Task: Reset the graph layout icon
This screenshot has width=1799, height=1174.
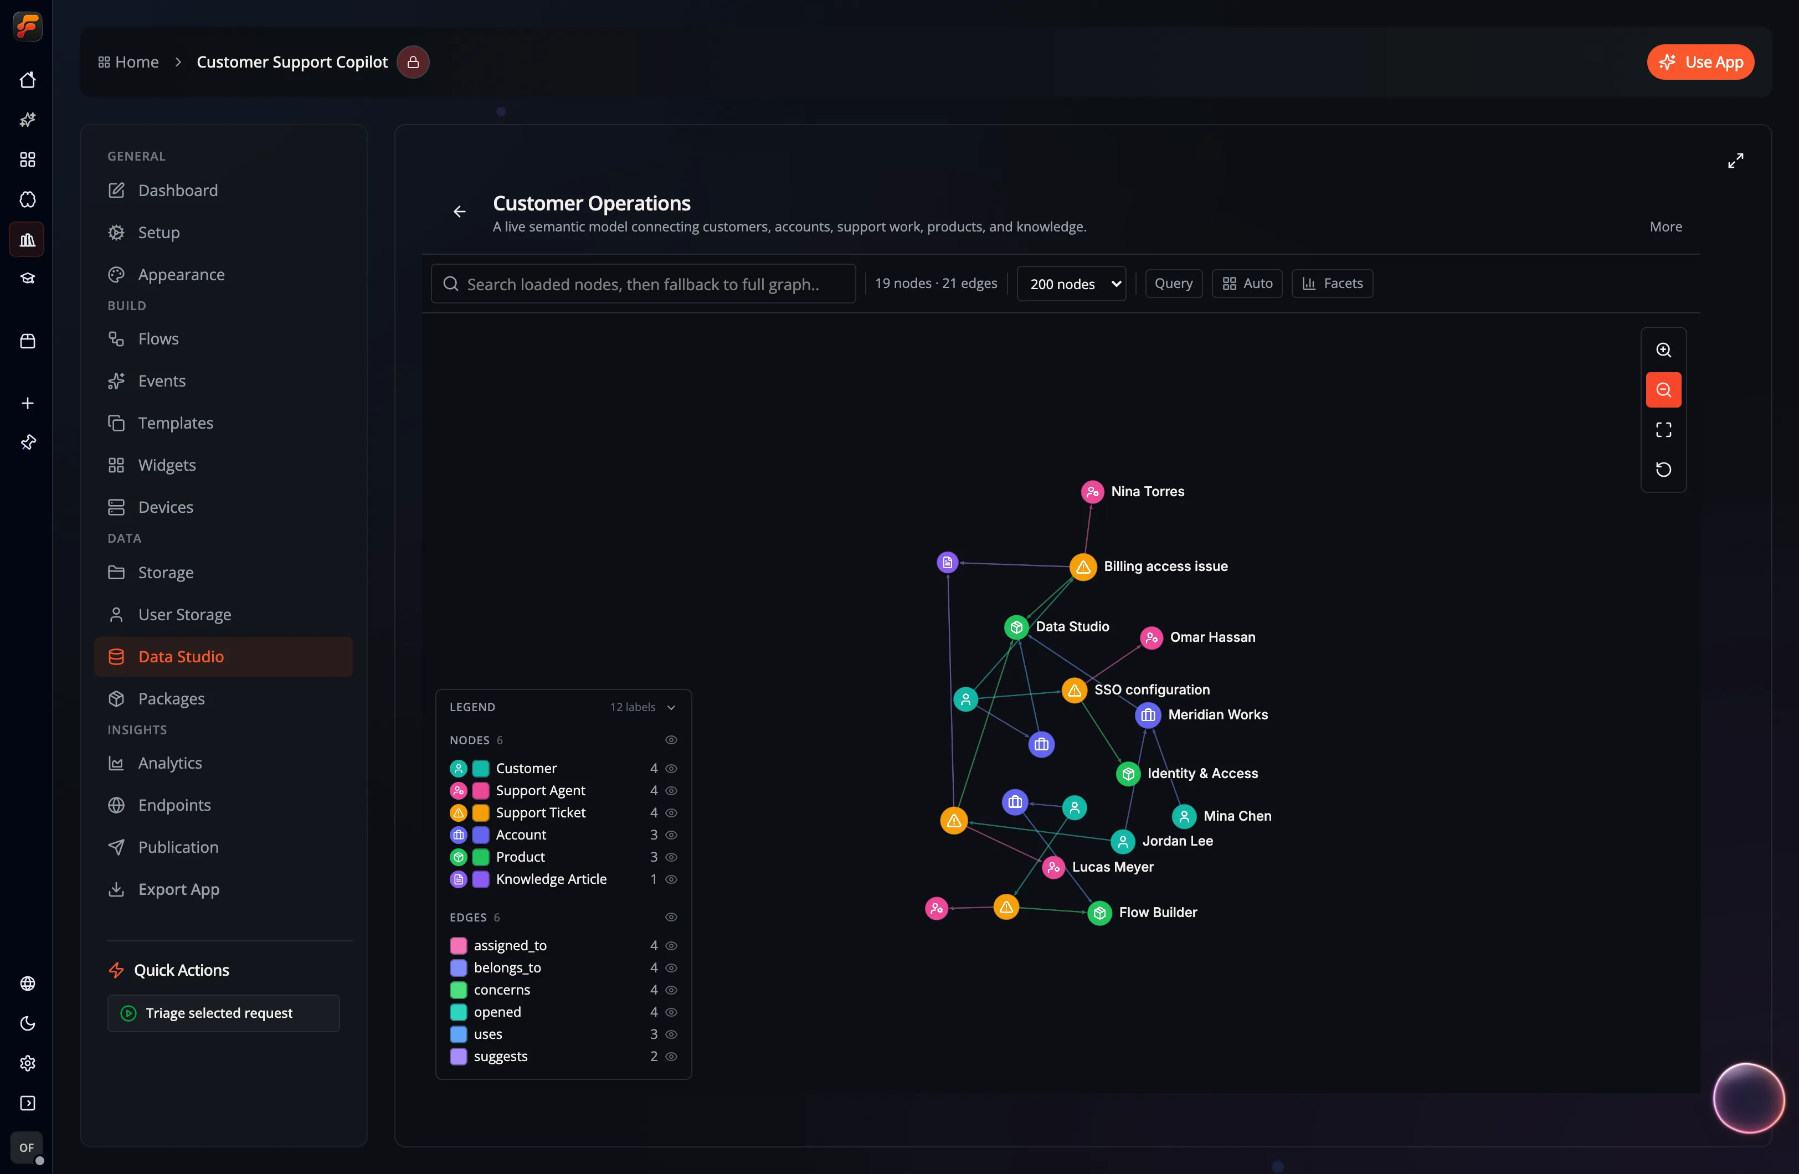Action: [1663, 470]
